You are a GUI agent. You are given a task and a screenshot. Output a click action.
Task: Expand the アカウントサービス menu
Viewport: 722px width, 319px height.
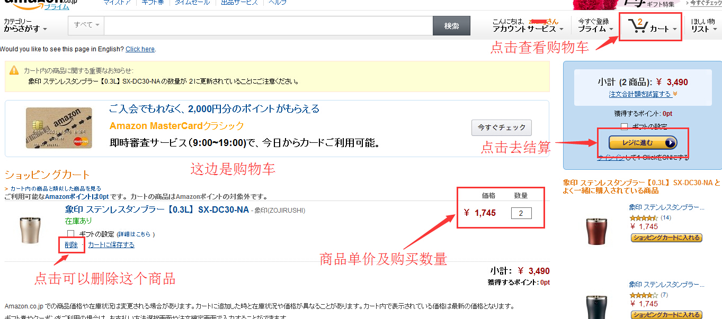coord(528,25)
